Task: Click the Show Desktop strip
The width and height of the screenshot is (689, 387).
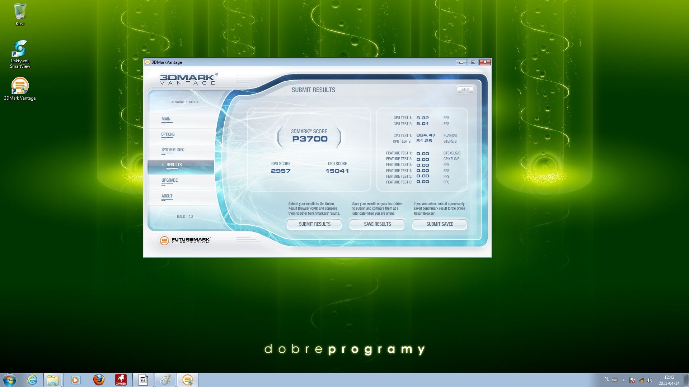Action: tap(686, 380)
